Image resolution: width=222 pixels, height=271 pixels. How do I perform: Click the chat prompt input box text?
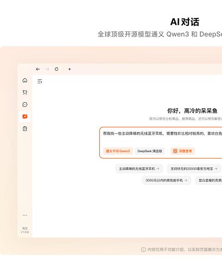[162, 134]
